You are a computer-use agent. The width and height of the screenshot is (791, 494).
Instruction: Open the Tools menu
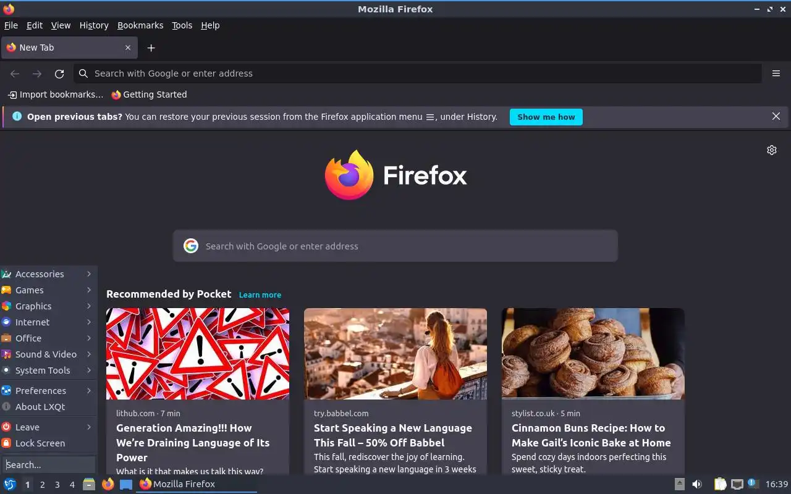click(182, 25)
